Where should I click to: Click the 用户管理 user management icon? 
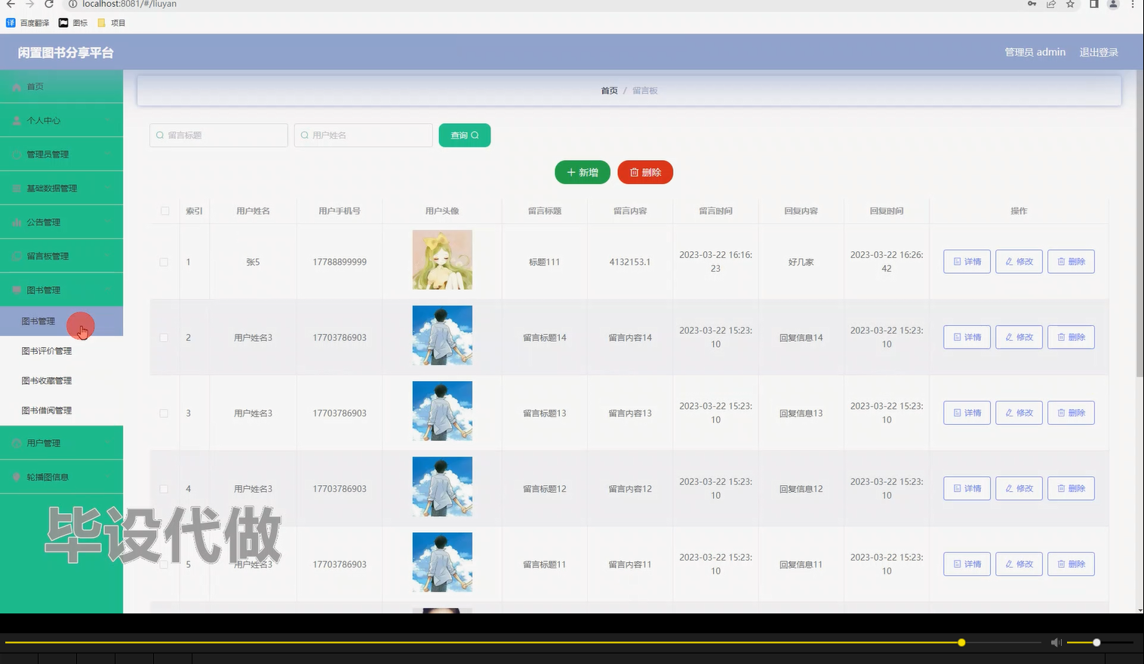pos(16,443)
